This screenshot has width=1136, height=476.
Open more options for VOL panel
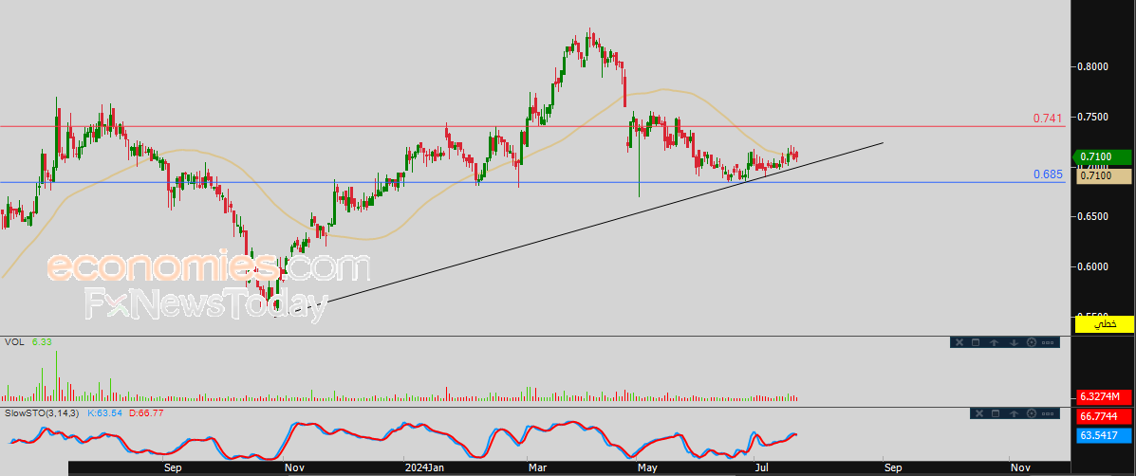pos(1048,343)
